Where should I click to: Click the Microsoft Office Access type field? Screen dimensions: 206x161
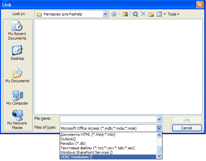click(x=108, y=128)
